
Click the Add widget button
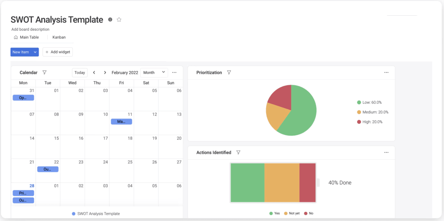click(58, 52)
